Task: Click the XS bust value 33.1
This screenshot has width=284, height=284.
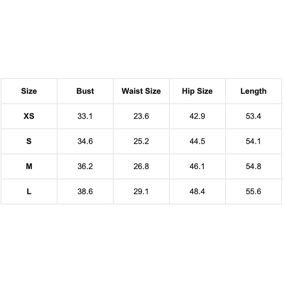Action: 85,116
